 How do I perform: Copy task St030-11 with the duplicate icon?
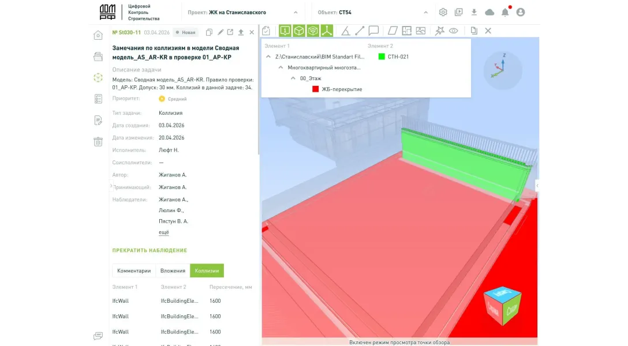(x=209, y=32)
